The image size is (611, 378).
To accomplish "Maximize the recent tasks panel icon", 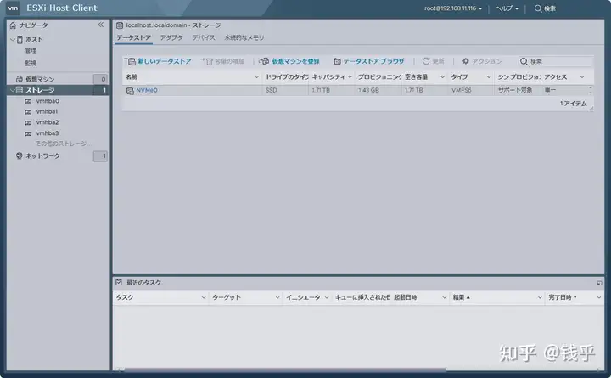I will point(599,283).
